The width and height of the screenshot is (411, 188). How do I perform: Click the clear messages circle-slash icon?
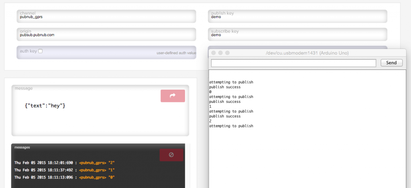click(x=171, y=155)
